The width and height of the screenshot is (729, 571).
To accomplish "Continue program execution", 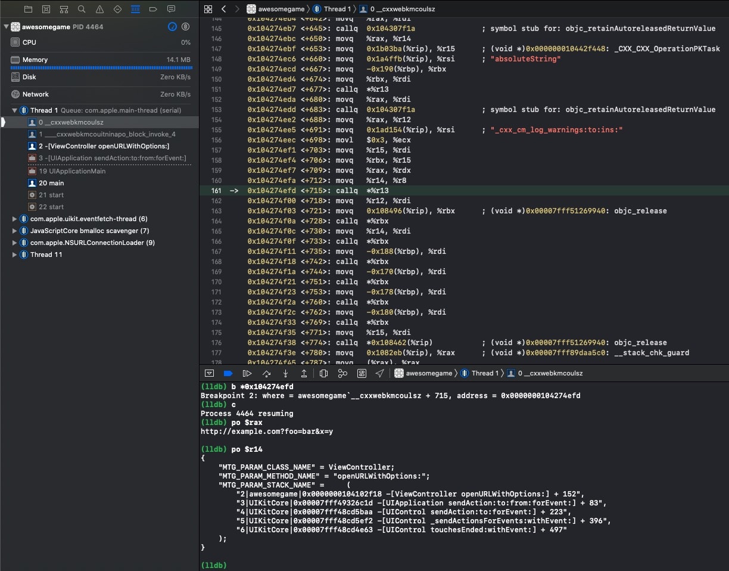I will click(x=247, y=373).
